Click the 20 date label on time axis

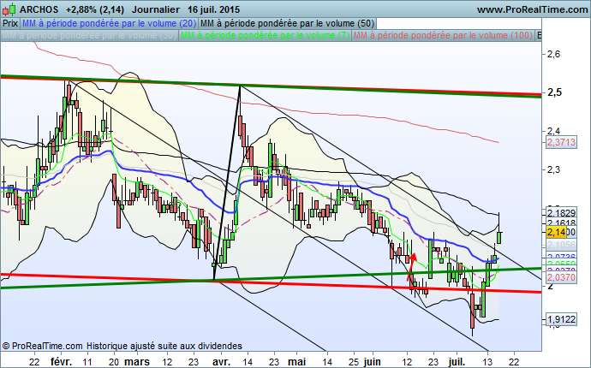point(113,362)
